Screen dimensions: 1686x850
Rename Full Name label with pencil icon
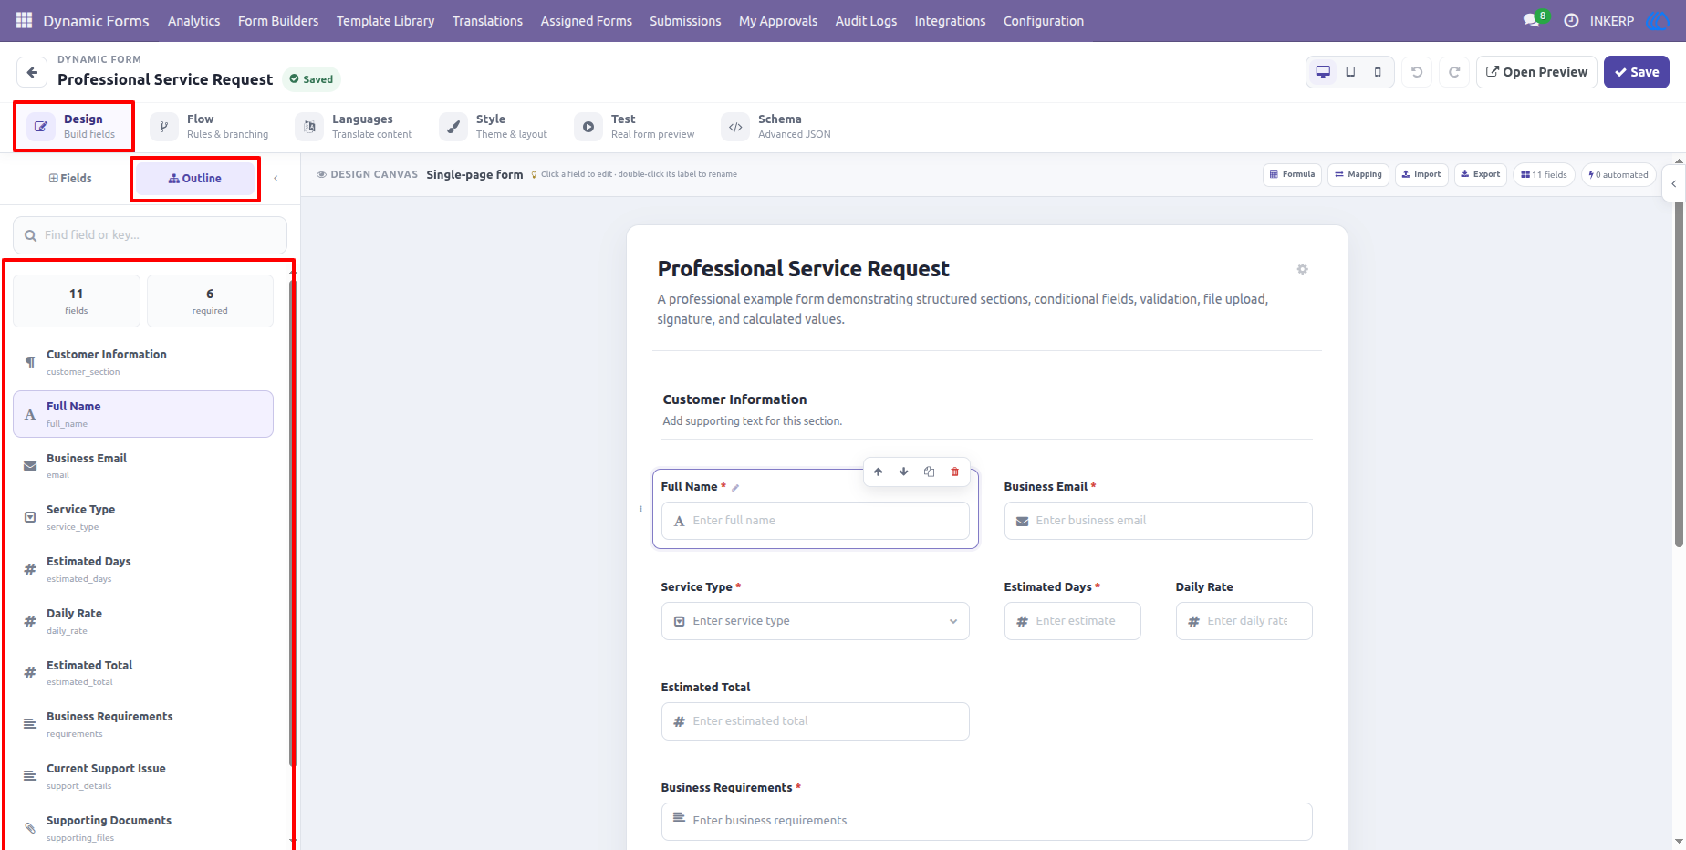click(735, 487)
